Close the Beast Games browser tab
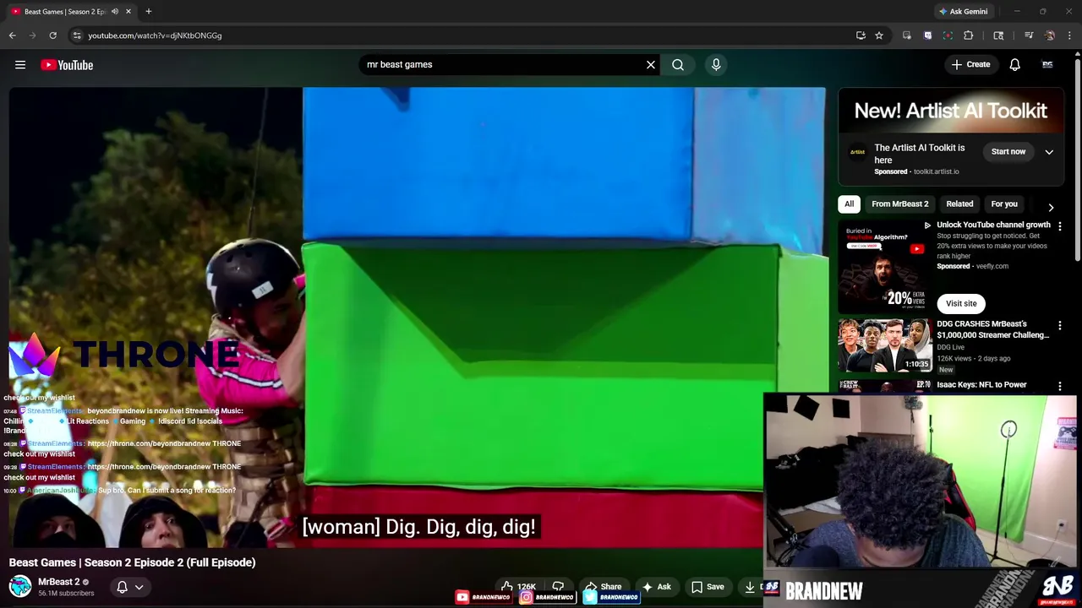Viewport: 1082px width, 608px height. click(128, 12)
